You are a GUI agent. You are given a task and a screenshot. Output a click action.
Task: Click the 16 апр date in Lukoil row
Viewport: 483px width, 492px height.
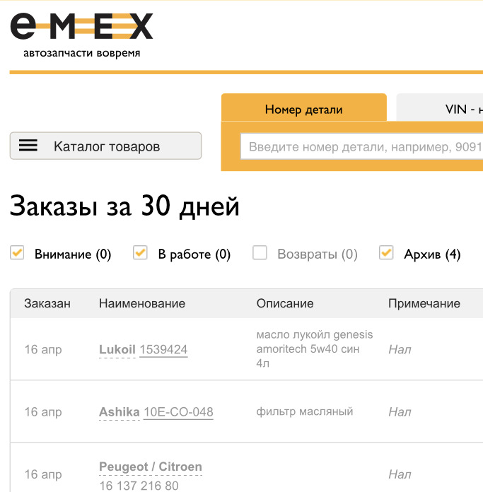pyautogui.click(x=43, y=350)
